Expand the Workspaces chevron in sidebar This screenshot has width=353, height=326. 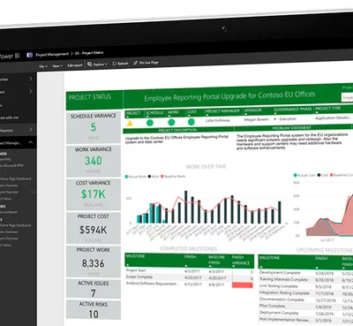[31, 130]
